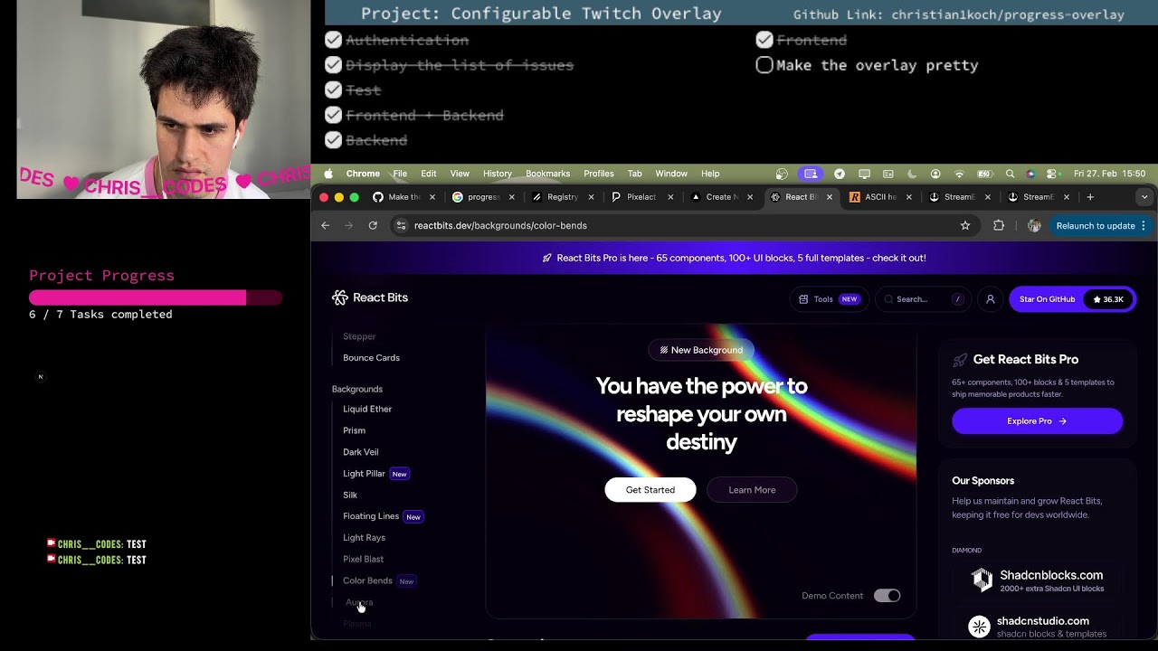The image size is (1158, 651).
Task: Select Pixel Blast in the sidebar
Action: (x=363, y=560)
